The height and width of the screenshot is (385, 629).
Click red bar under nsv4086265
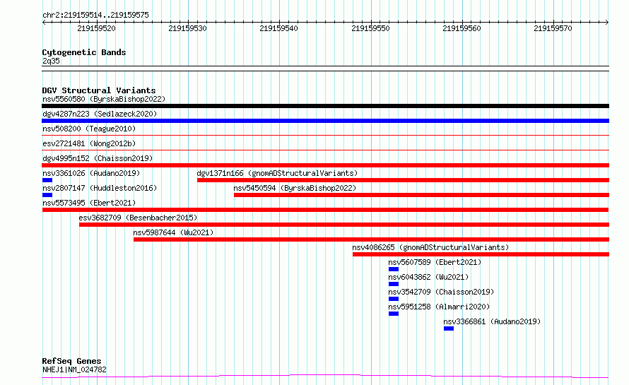point(481,254)
